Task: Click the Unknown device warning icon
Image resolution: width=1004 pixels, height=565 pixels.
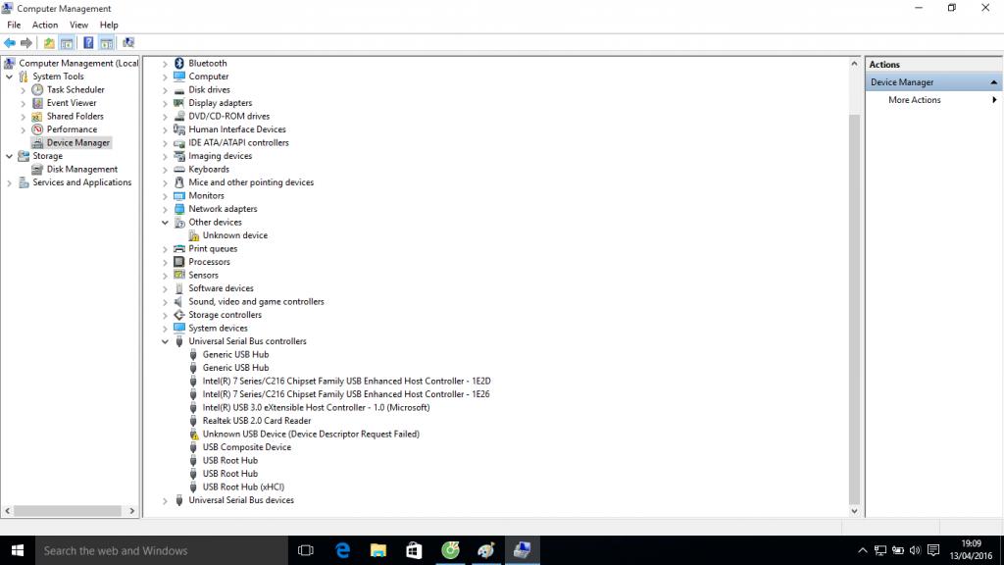Action: (x=193, y=235)
